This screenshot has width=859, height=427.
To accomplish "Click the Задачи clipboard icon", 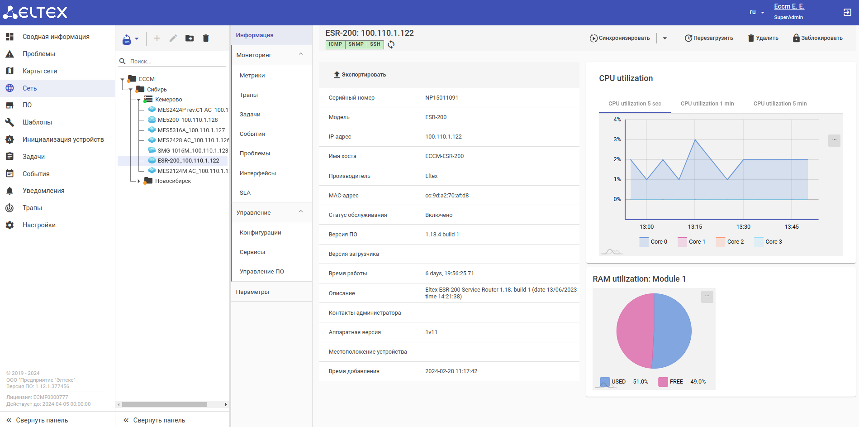I will point(9,157).
